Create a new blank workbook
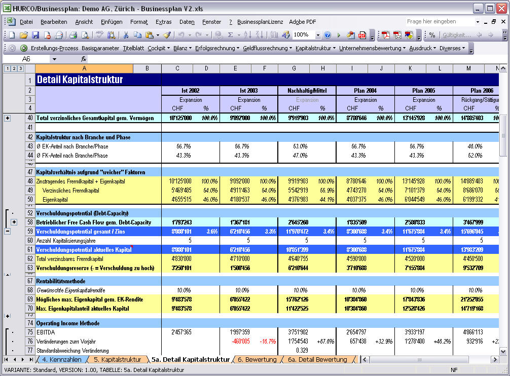The image size is (510, 376). pos(12,35)
